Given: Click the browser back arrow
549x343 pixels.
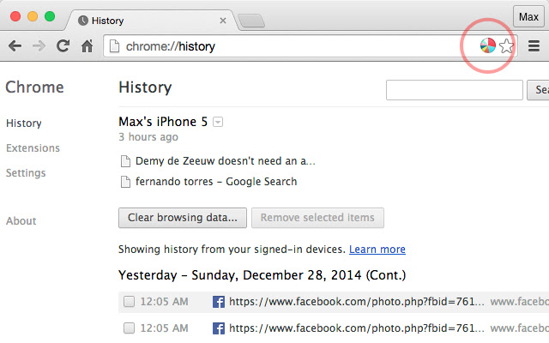Looking at the screenshot, I should (15, 46).
